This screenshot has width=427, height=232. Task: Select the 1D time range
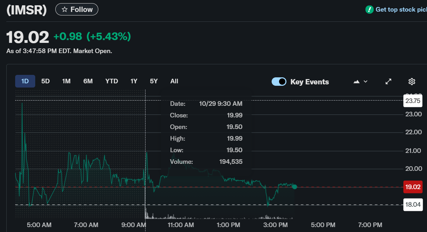pyautogui.click(x=25, y=81)
